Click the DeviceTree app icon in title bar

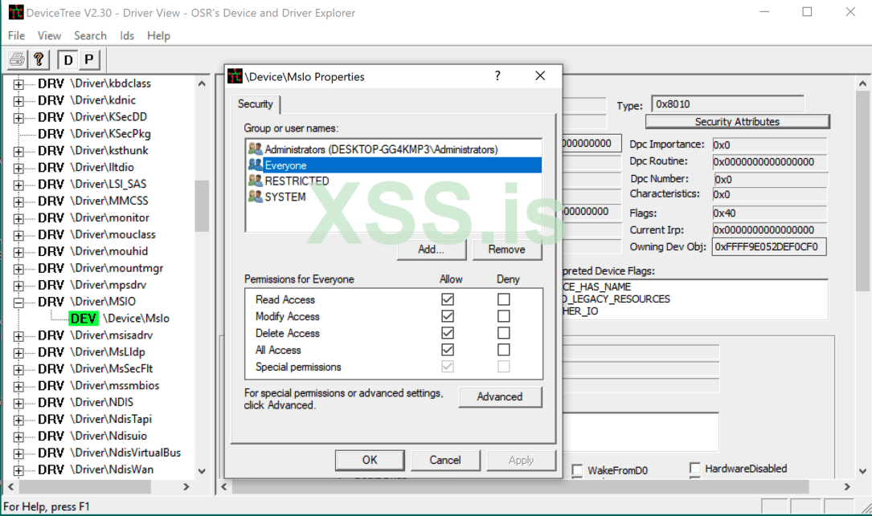tap(15, 12)
